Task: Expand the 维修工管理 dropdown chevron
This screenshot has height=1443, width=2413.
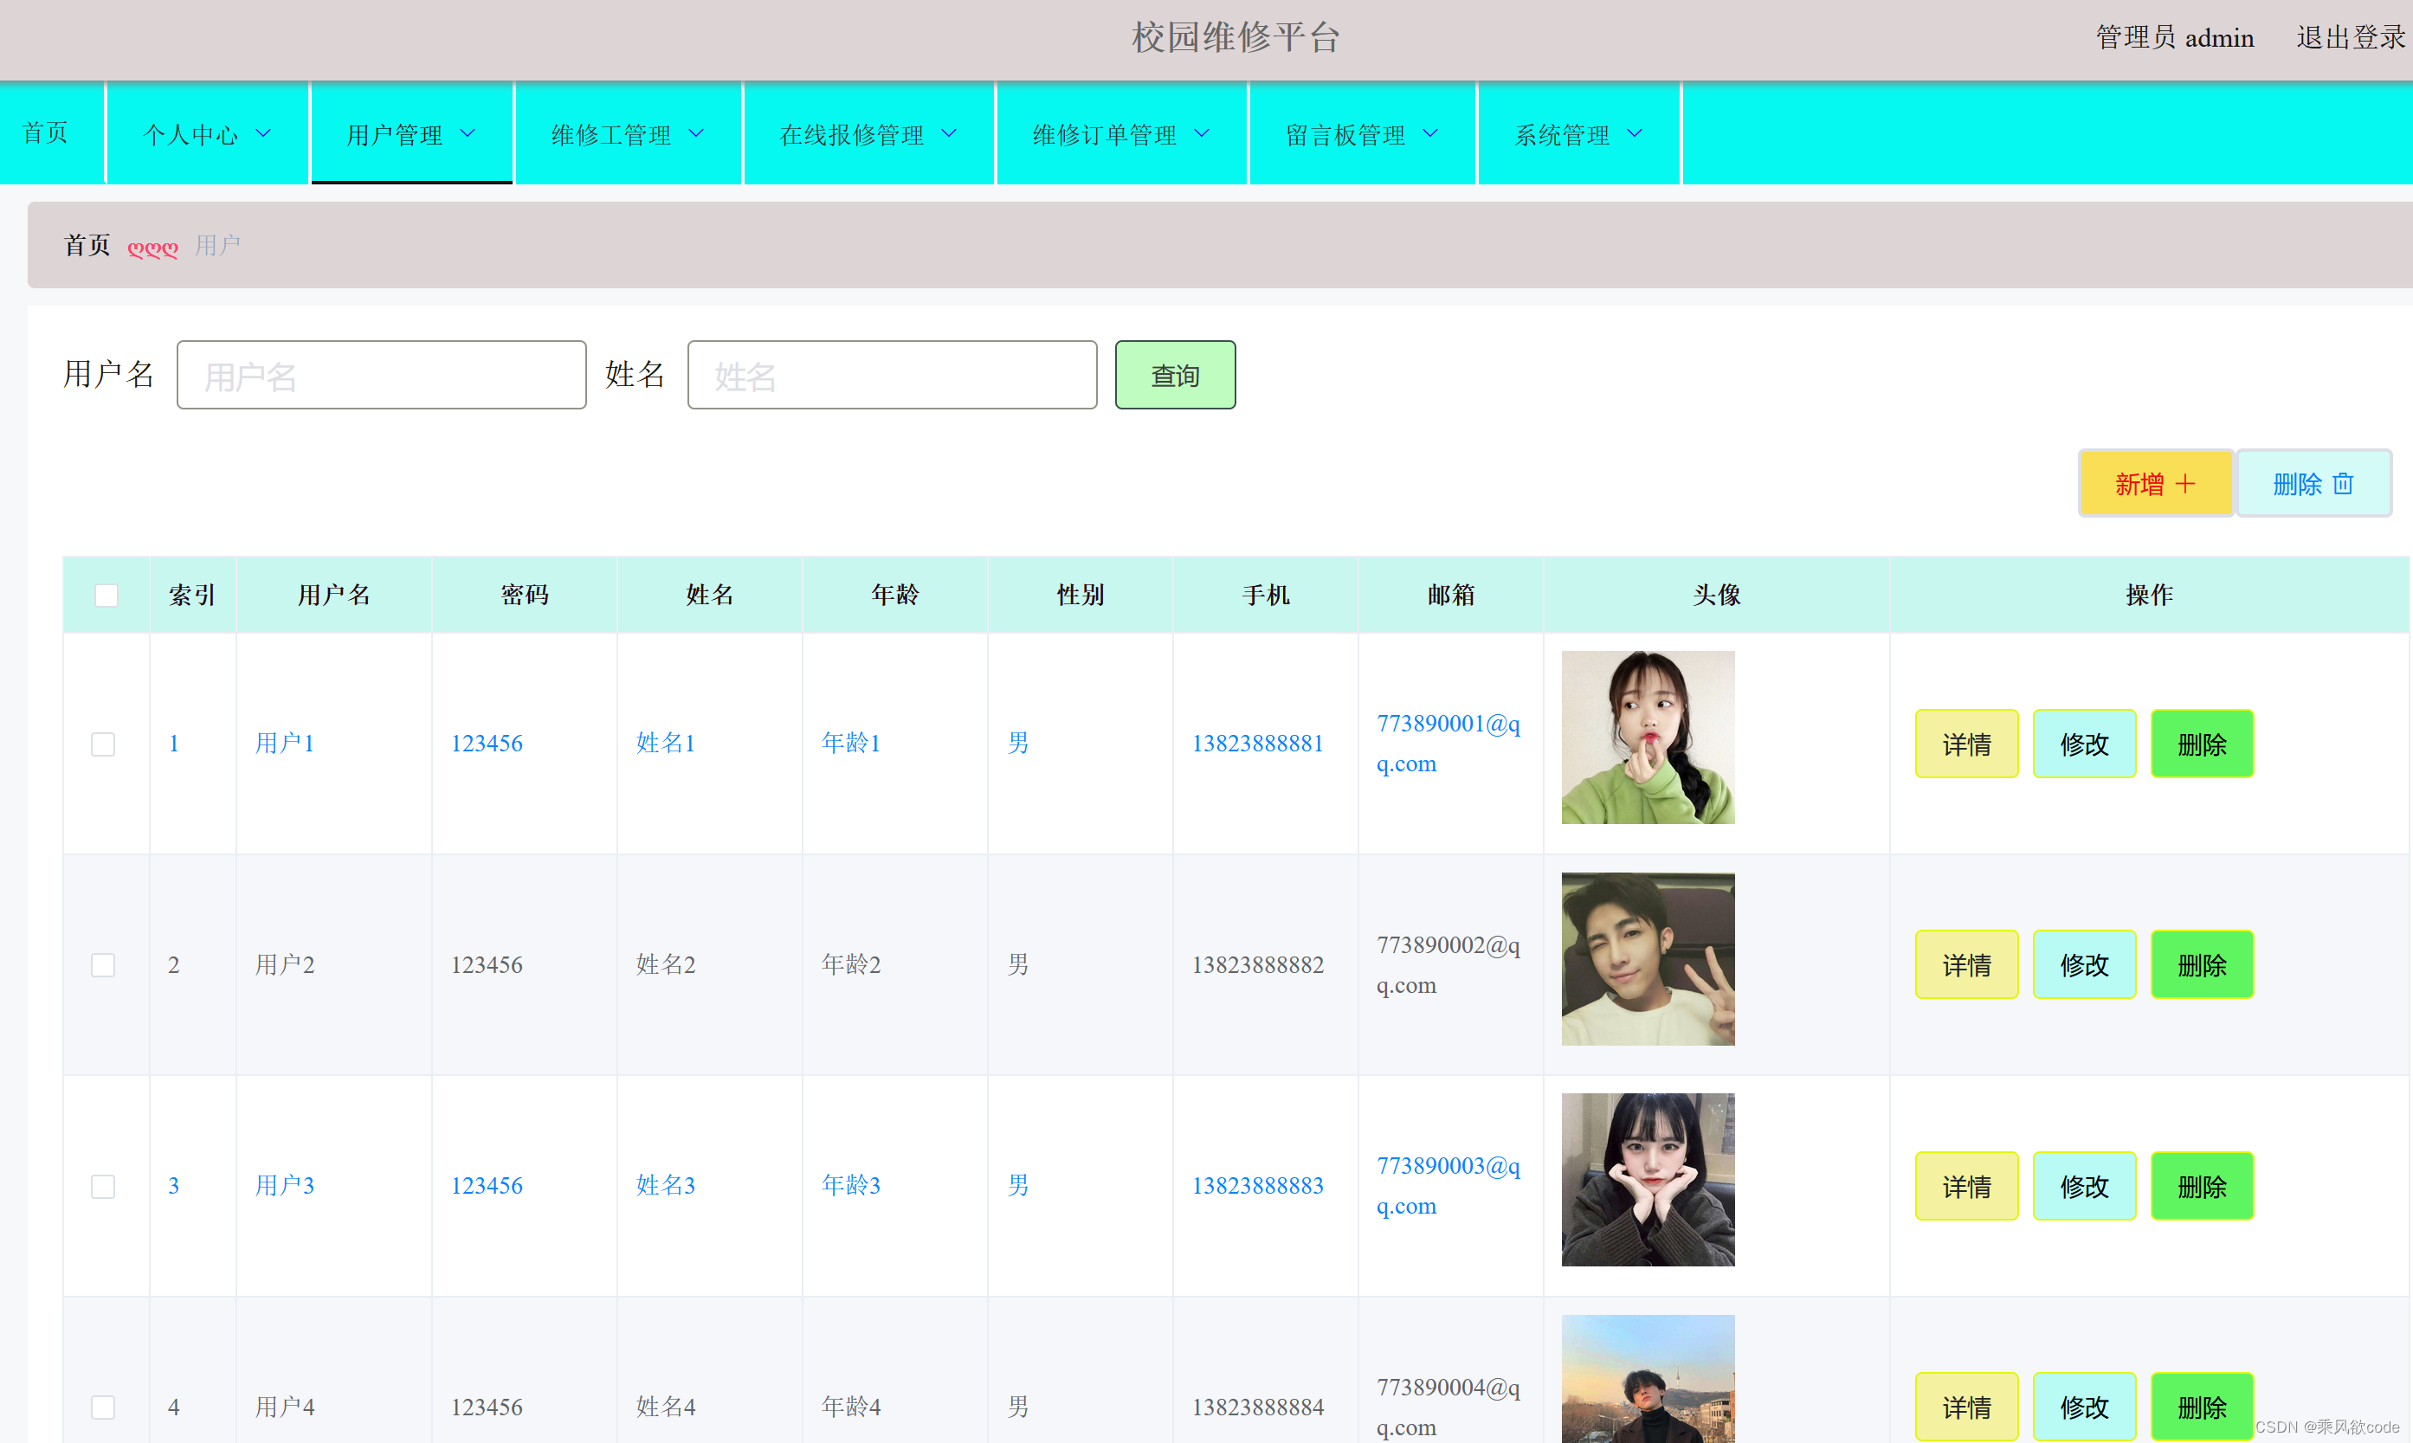Action: pos(696,133)
